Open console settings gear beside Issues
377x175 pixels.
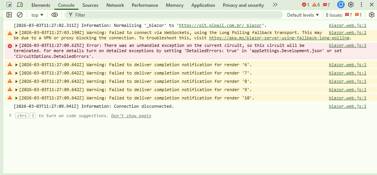click(371, 15)
